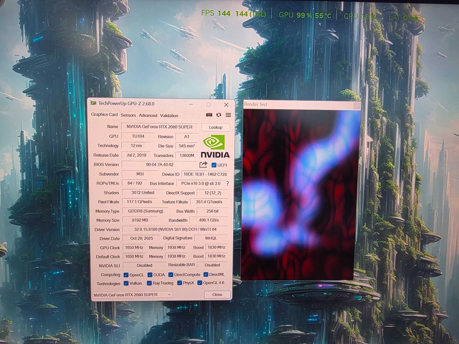459x344 pixels.
Task: Click the Default Clock row Memory 1938 MHz
Action: pyautogui.click(x=176, y=256)
